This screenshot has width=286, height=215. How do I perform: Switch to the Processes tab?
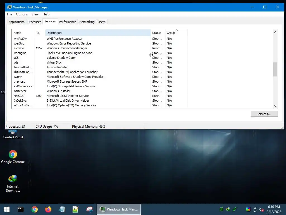coord(34,22)
